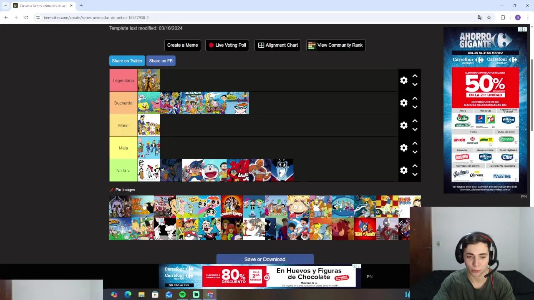
Task: Open the Alignment Chart
Action: tap(278, 45)
